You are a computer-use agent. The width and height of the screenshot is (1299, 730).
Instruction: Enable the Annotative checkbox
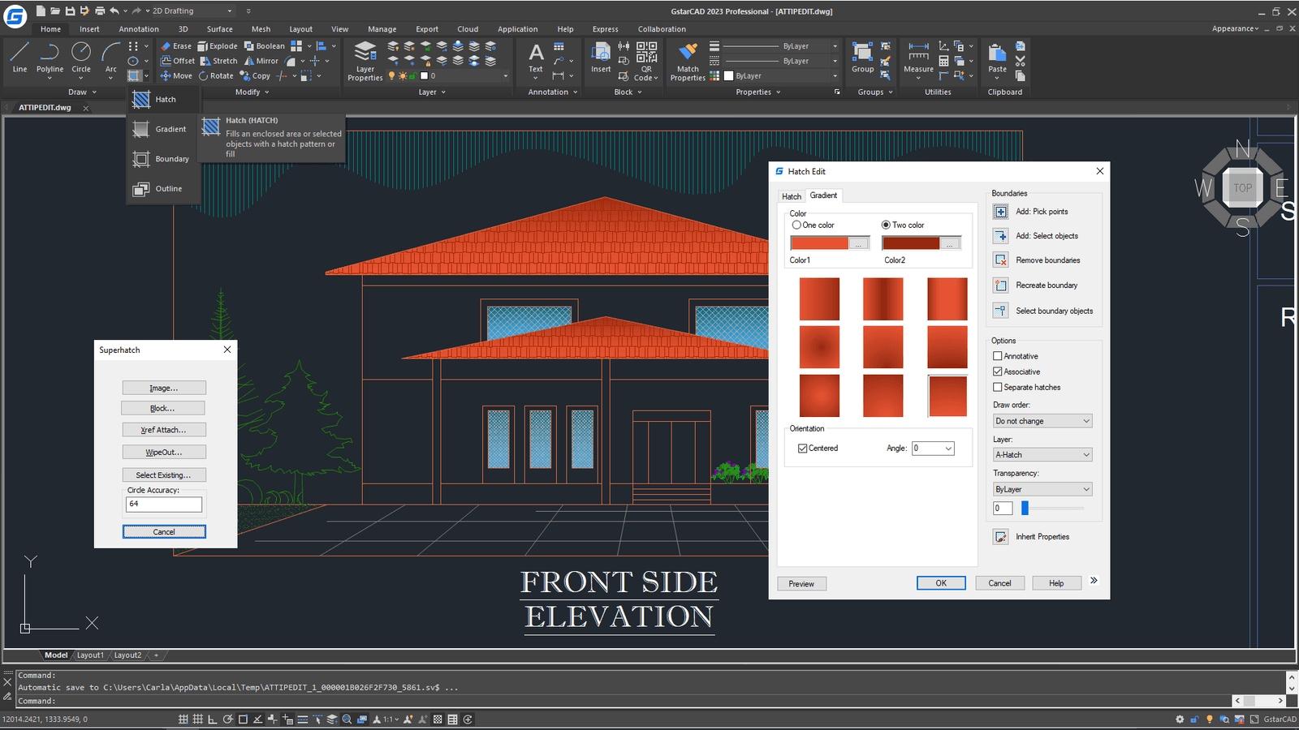(x=998, y=356)
